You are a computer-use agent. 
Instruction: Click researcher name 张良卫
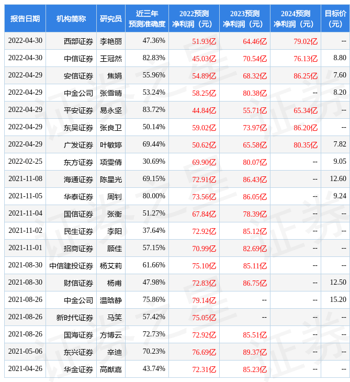coord(111,128)
